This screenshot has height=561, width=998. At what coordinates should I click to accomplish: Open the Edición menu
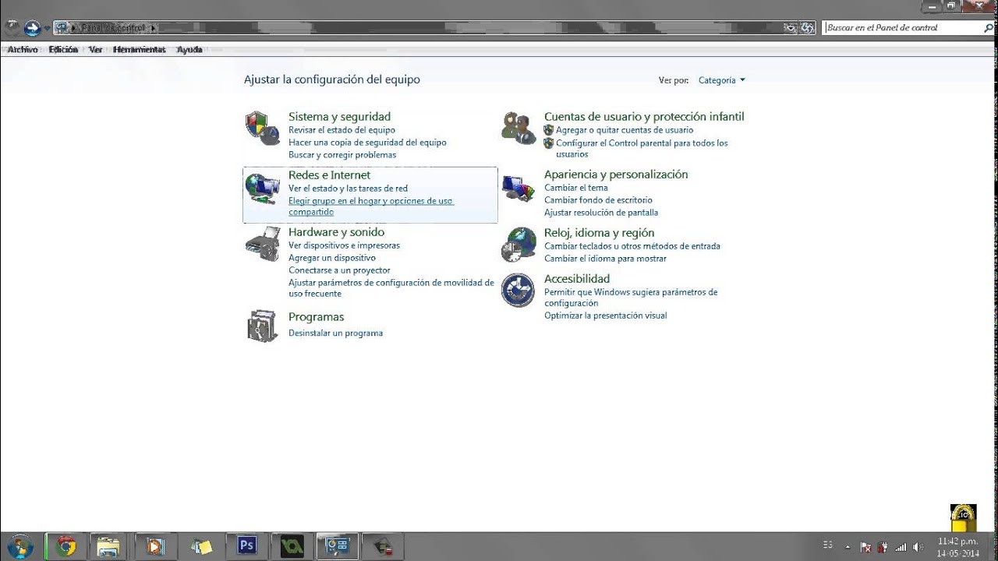pyautogui.click(x=63, y=49)
